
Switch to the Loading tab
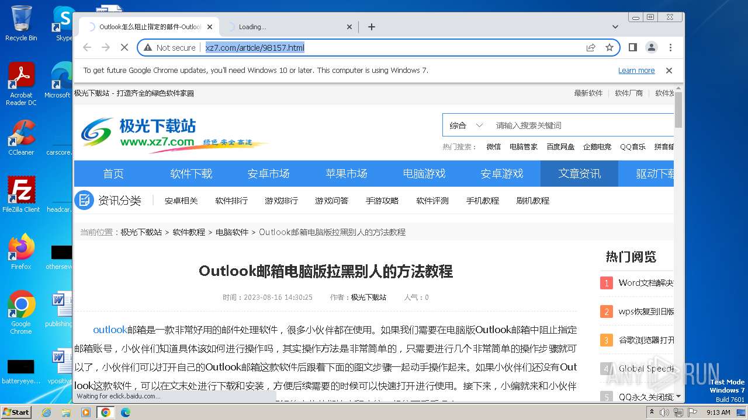tap(289, 27)
